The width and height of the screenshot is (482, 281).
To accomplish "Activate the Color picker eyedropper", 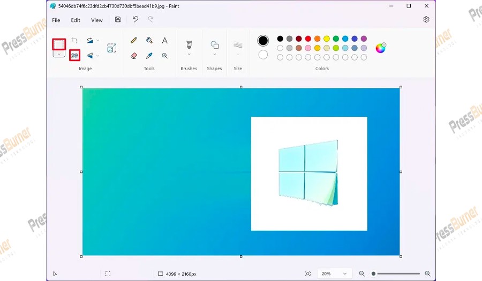I will (x=149, y=56).
